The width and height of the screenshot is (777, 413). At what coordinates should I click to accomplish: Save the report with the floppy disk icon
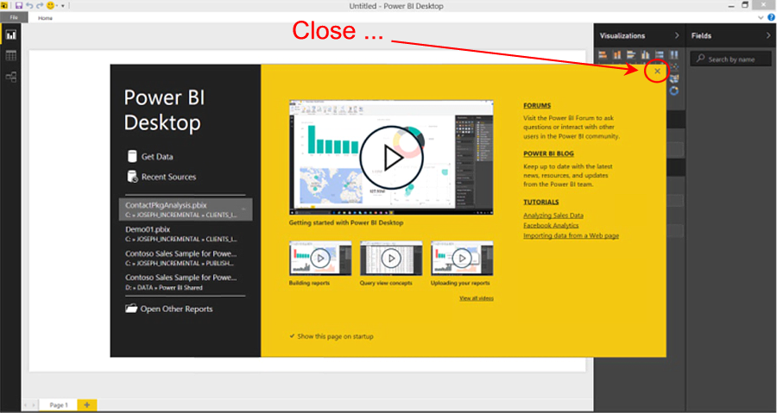(x=19, y=5)
